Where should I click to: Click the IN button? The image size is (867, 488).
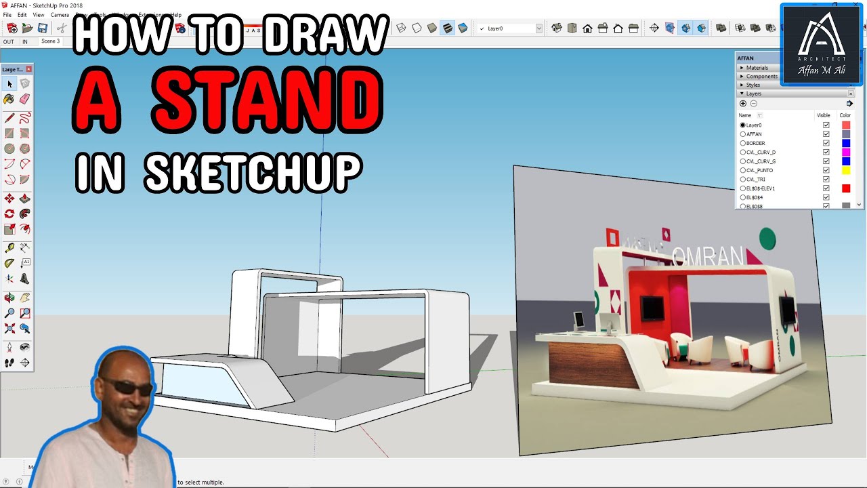[25, 42]
